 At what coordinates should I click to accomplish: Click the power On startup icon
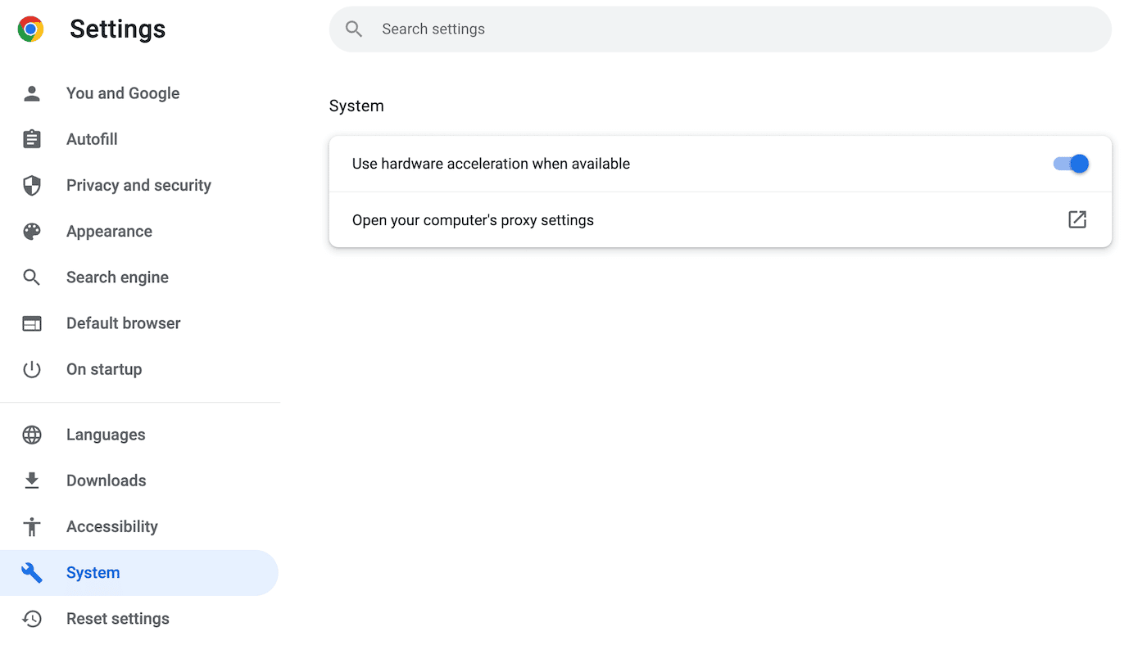point(32,369)
